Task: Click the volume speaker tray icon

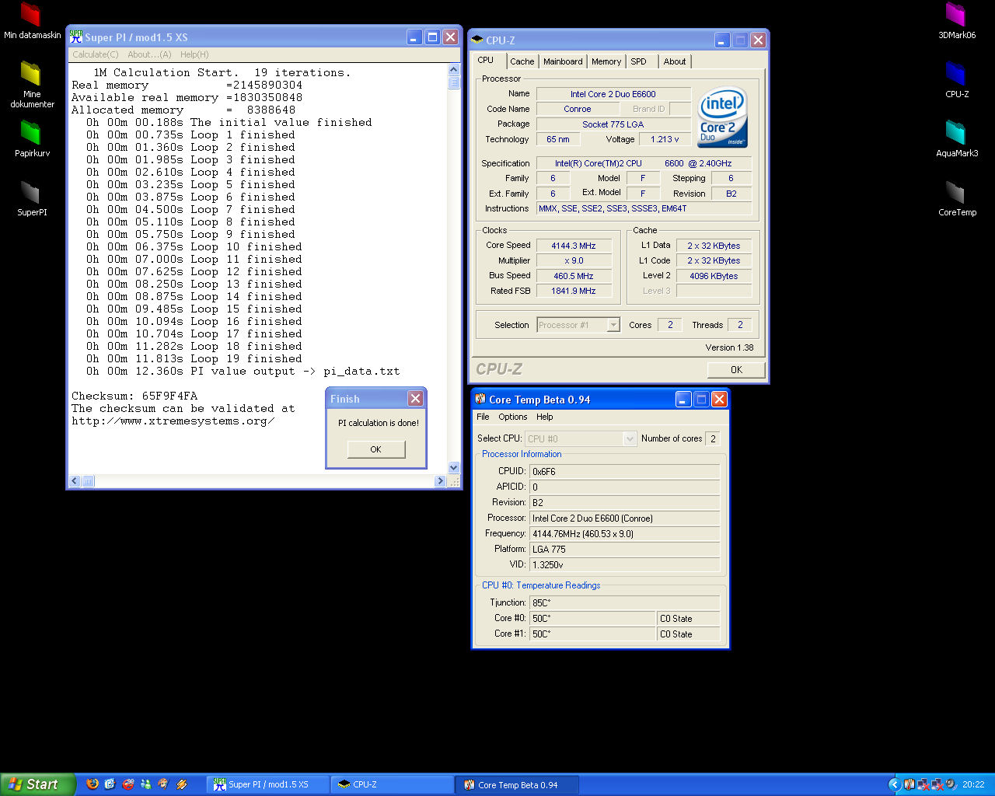Action: (951, 784)
